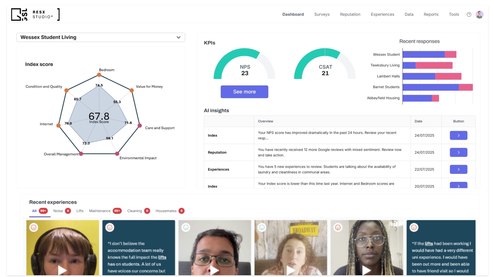
Task: Open the Surveys menu
Action: (x=322, y=15)
